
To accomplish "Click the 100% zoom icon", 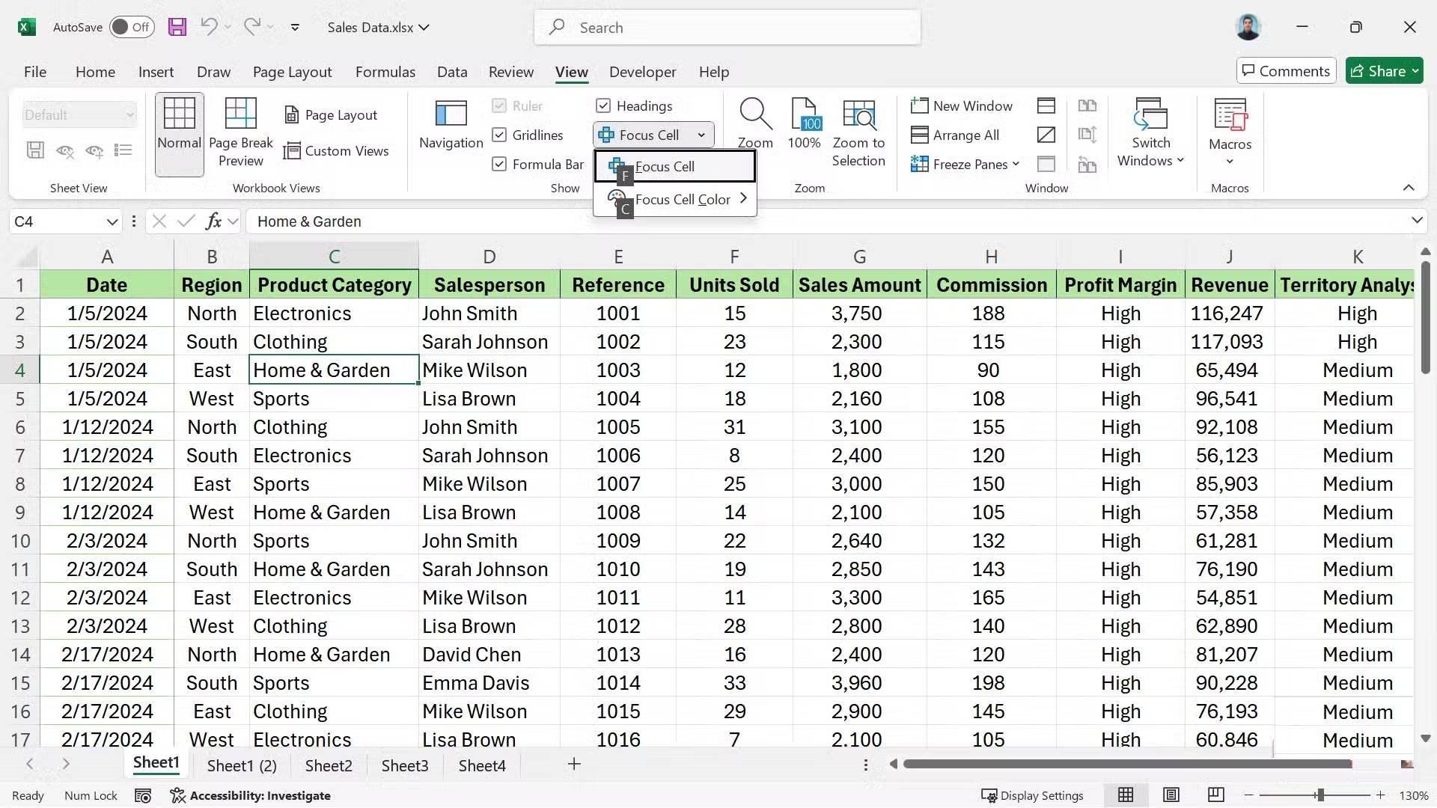I will pos(804,123).
